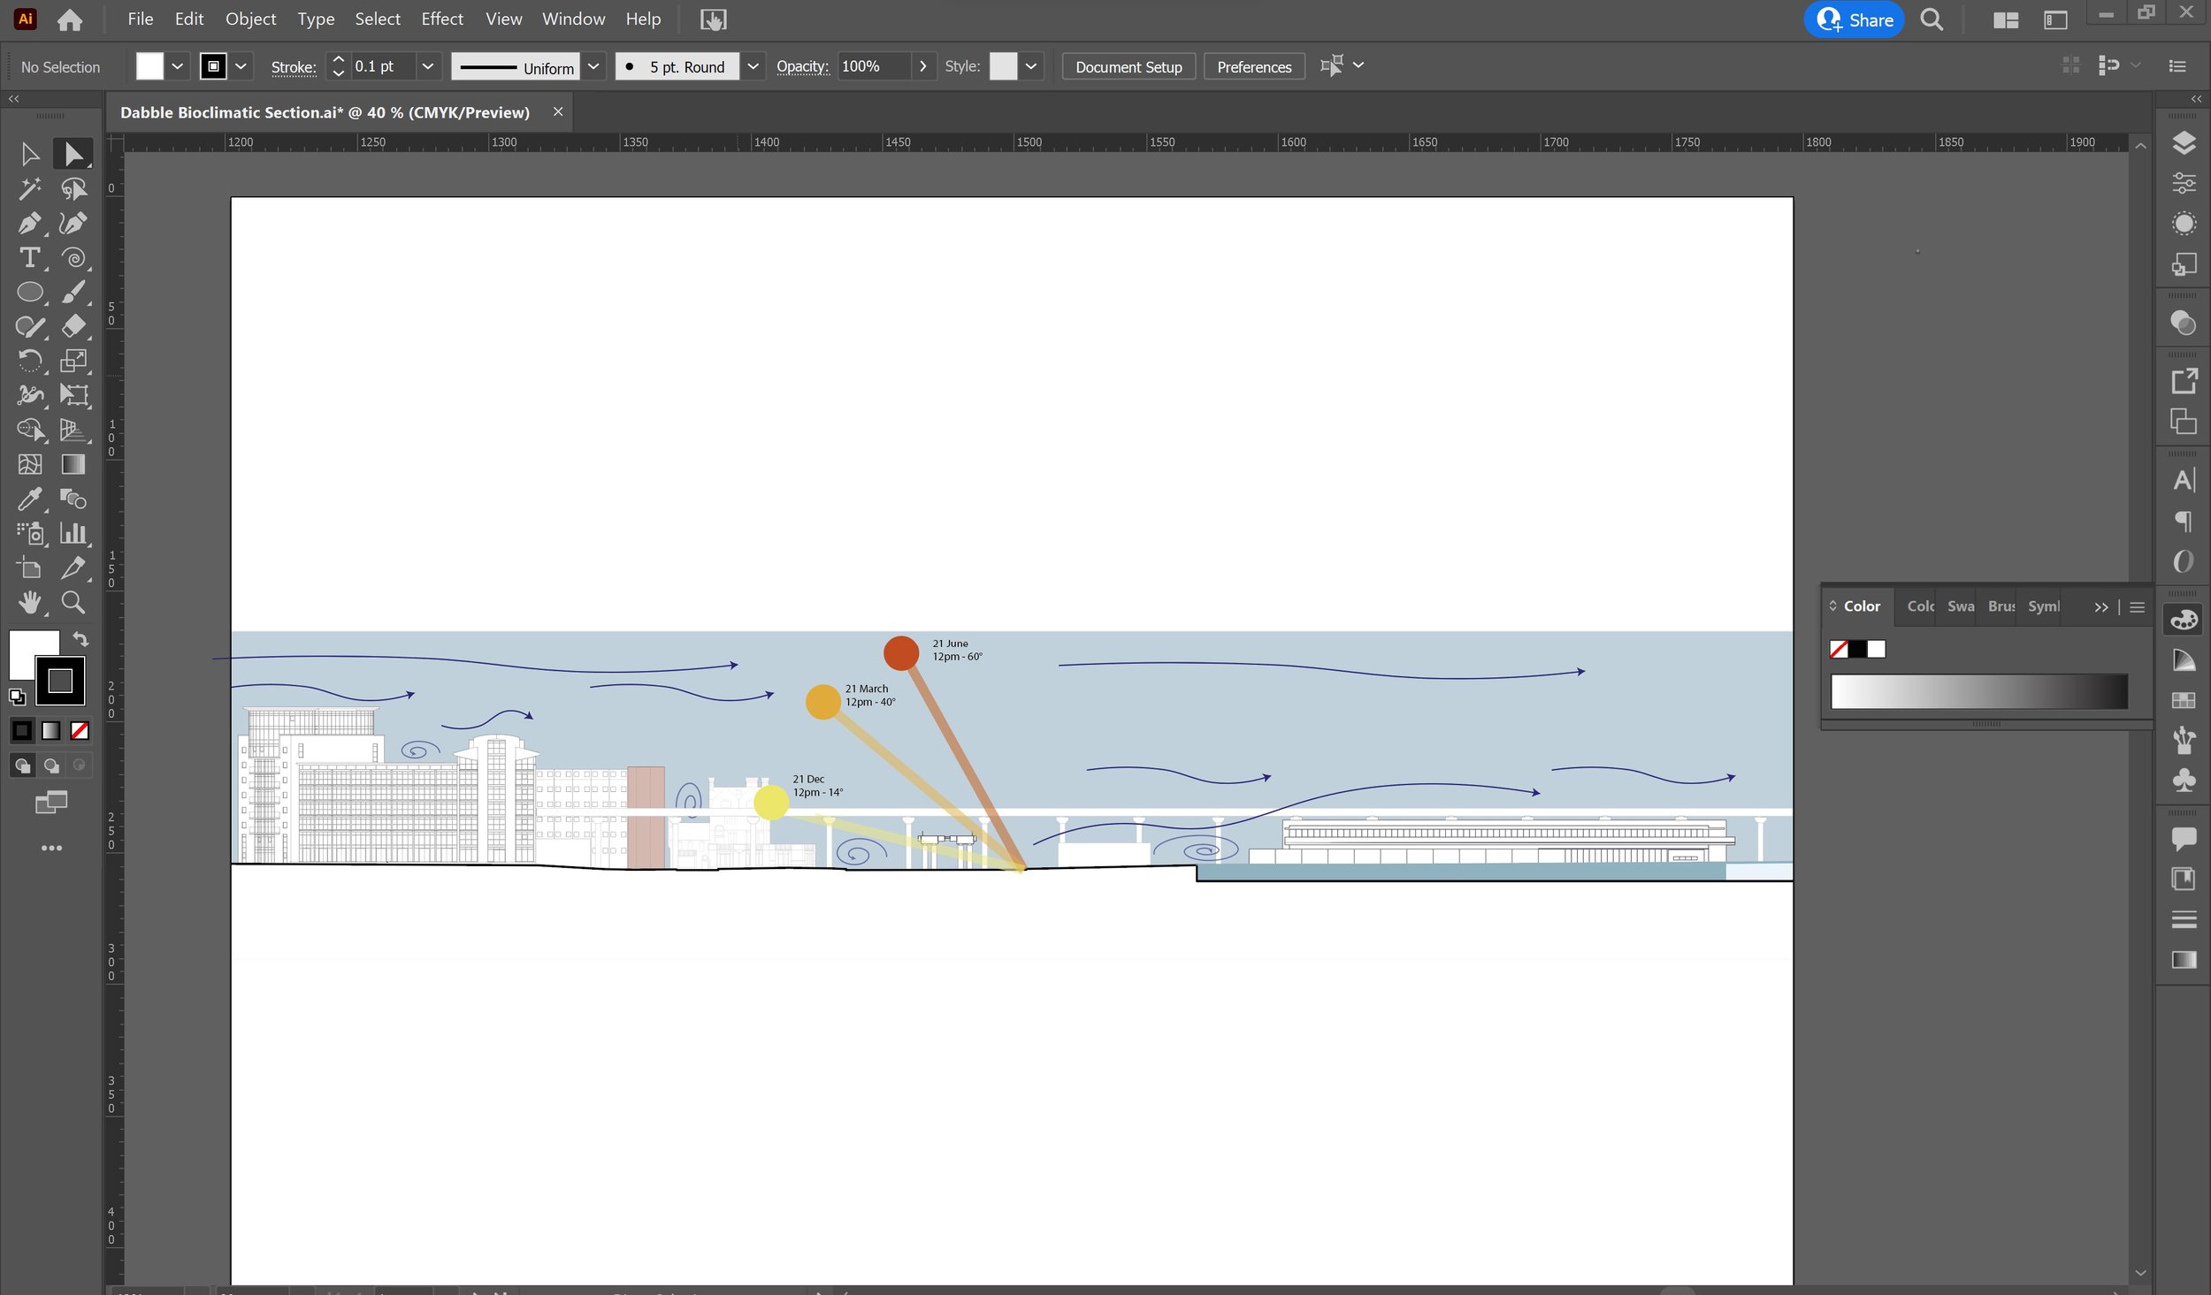Open the search icon at top
Image resolution: width=2211 pixels, height=1295 pixels.
coord(1932,19)
